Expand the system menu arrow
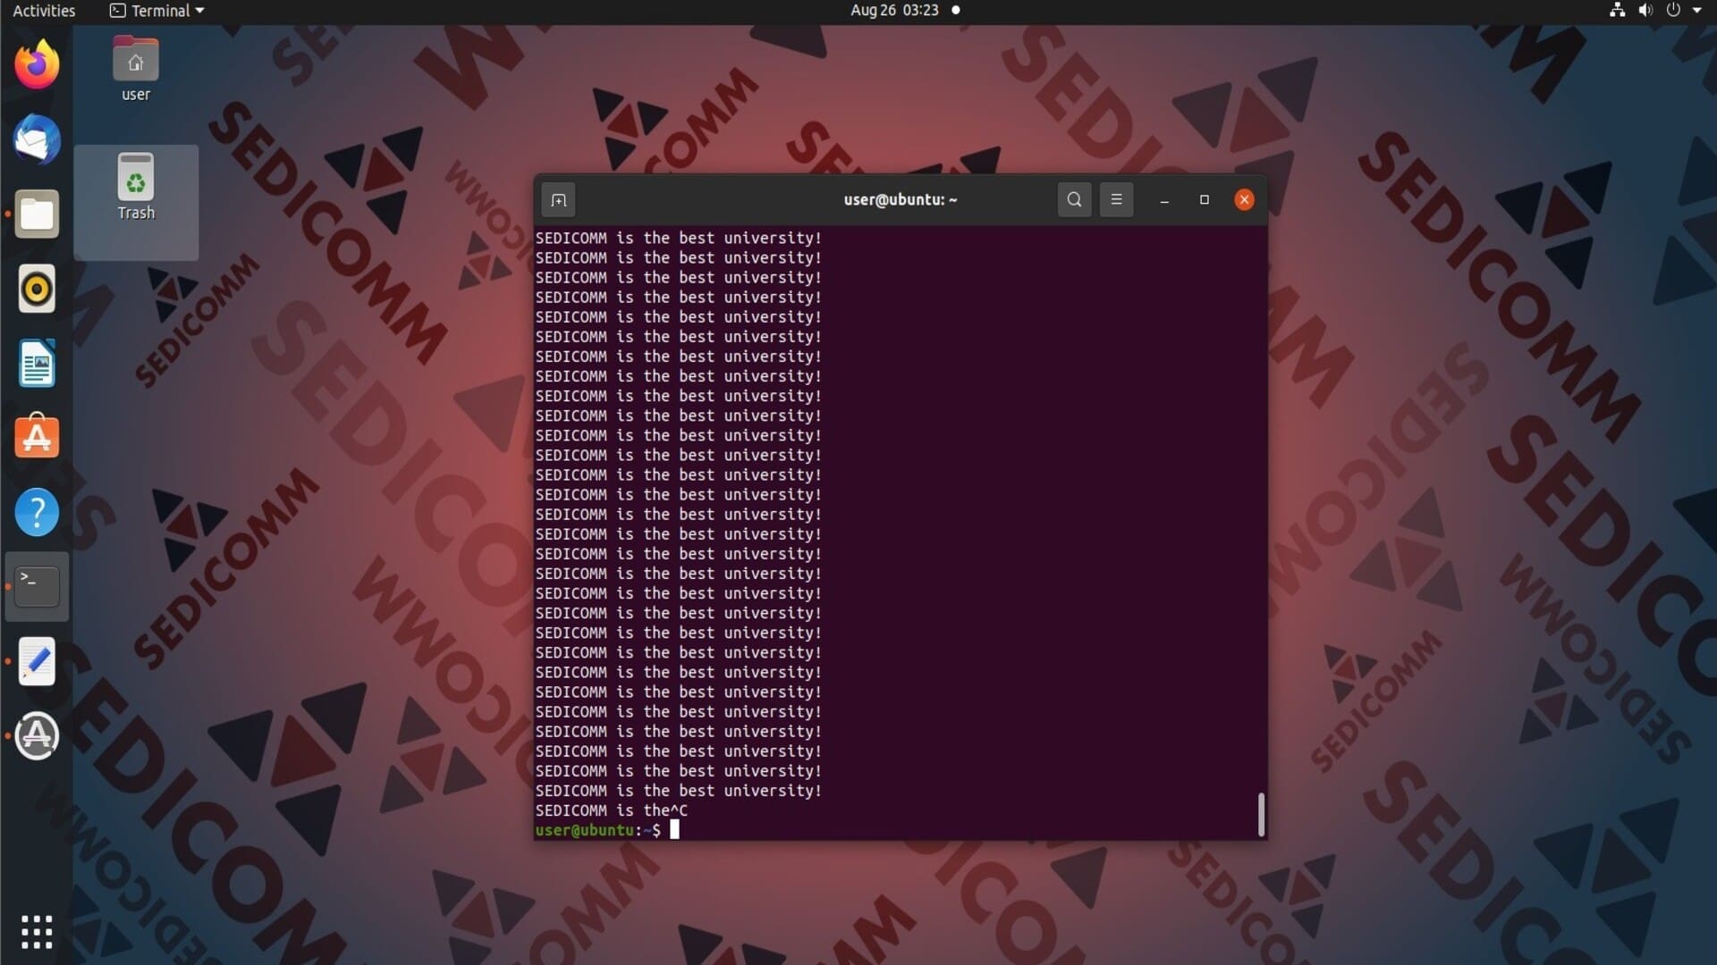Viewport: 1717px width, 965px height. (x=1697, y=11)
